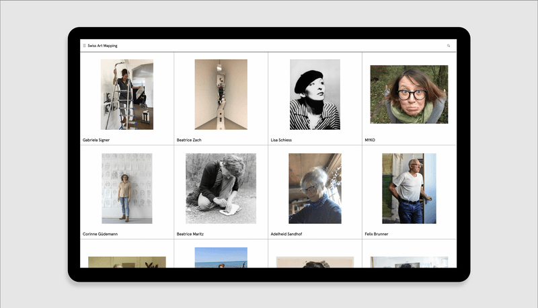The height and width of the screenshot is (308, 538).
Task: Open Gabriela Signer's ladder photo
Action: 127,94
